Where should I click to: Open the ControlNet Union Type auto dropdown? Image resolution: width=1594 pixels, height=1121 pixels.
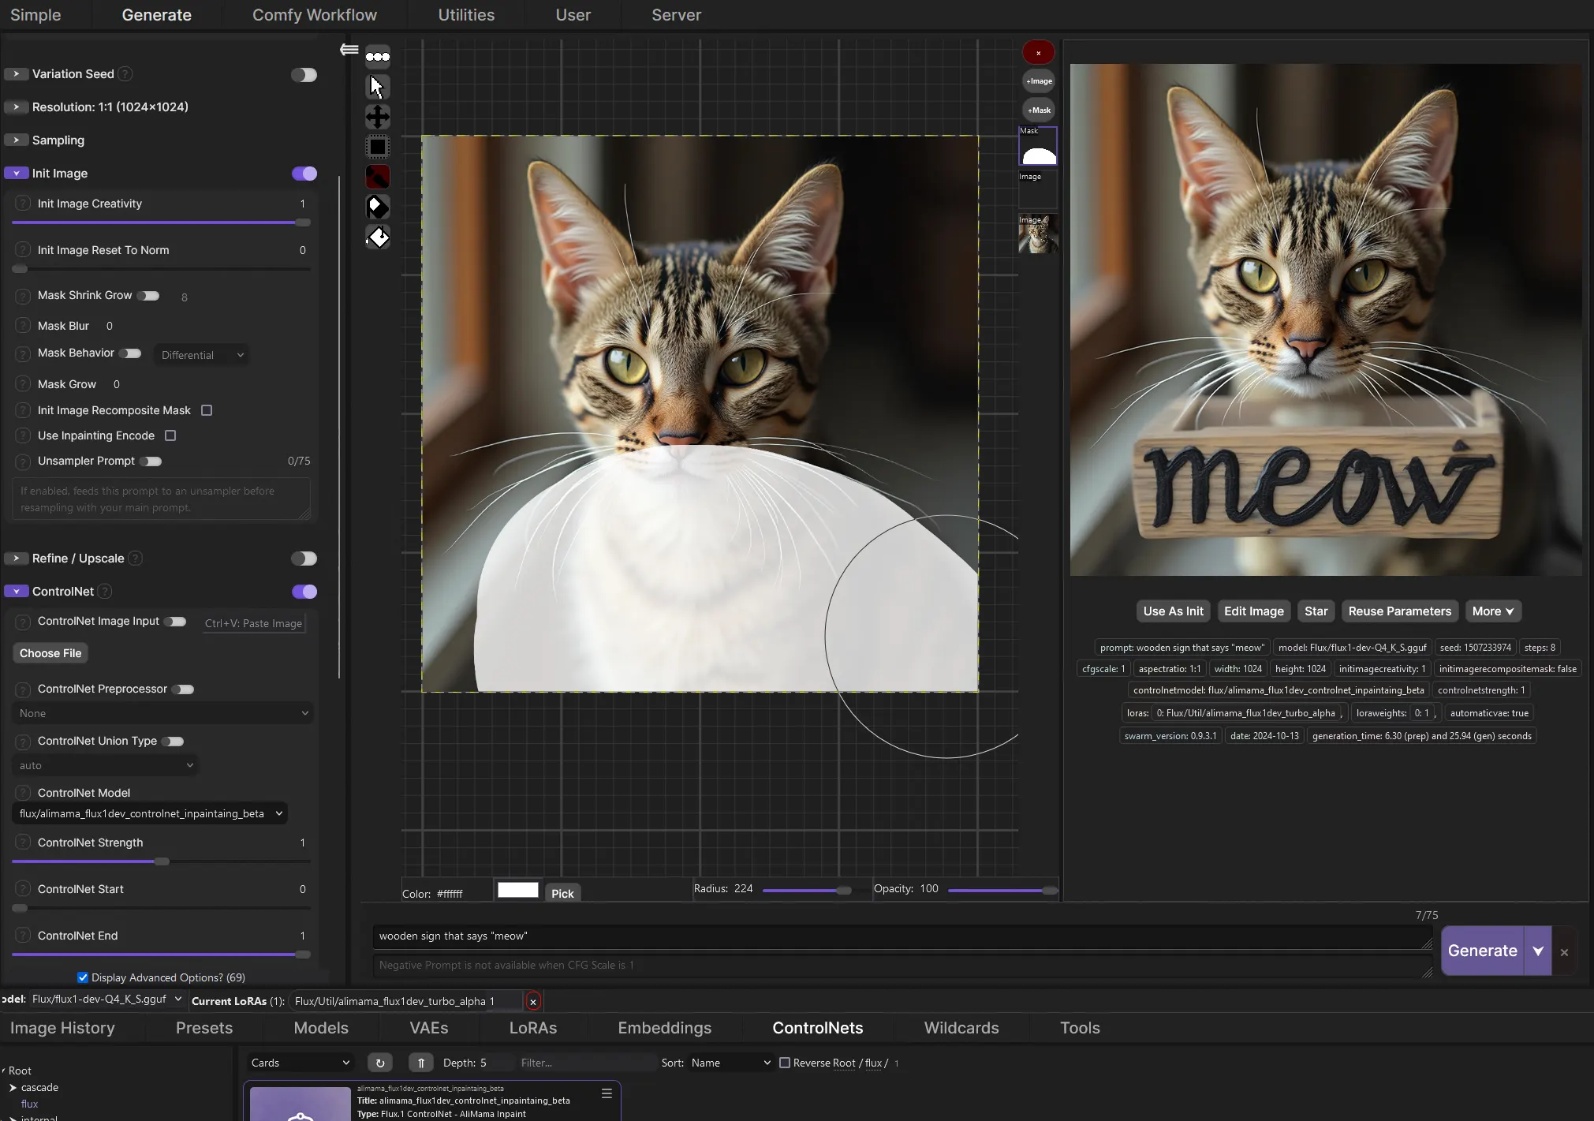pyautogui.click(x=105, y=765)
